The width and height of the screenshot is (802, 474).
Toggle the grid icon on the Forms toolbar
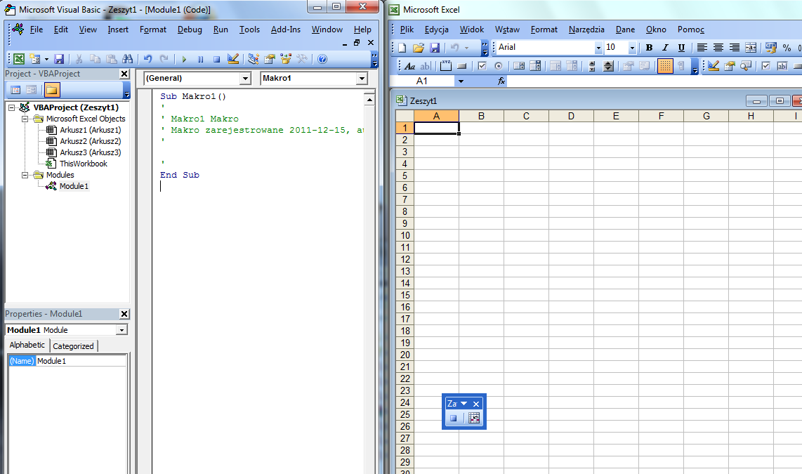666,65
